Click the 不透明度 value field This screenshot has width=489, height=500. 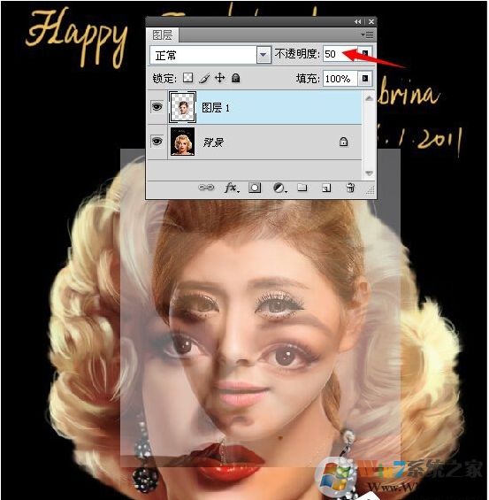[340, 54]
